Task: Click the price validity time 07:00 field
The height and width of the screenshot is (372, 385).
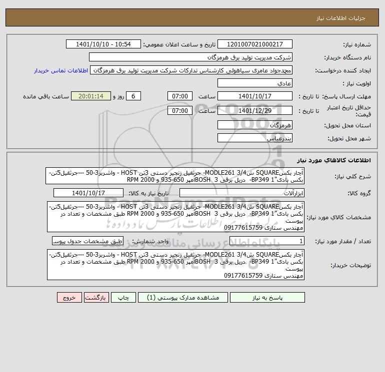Action: 180,110
